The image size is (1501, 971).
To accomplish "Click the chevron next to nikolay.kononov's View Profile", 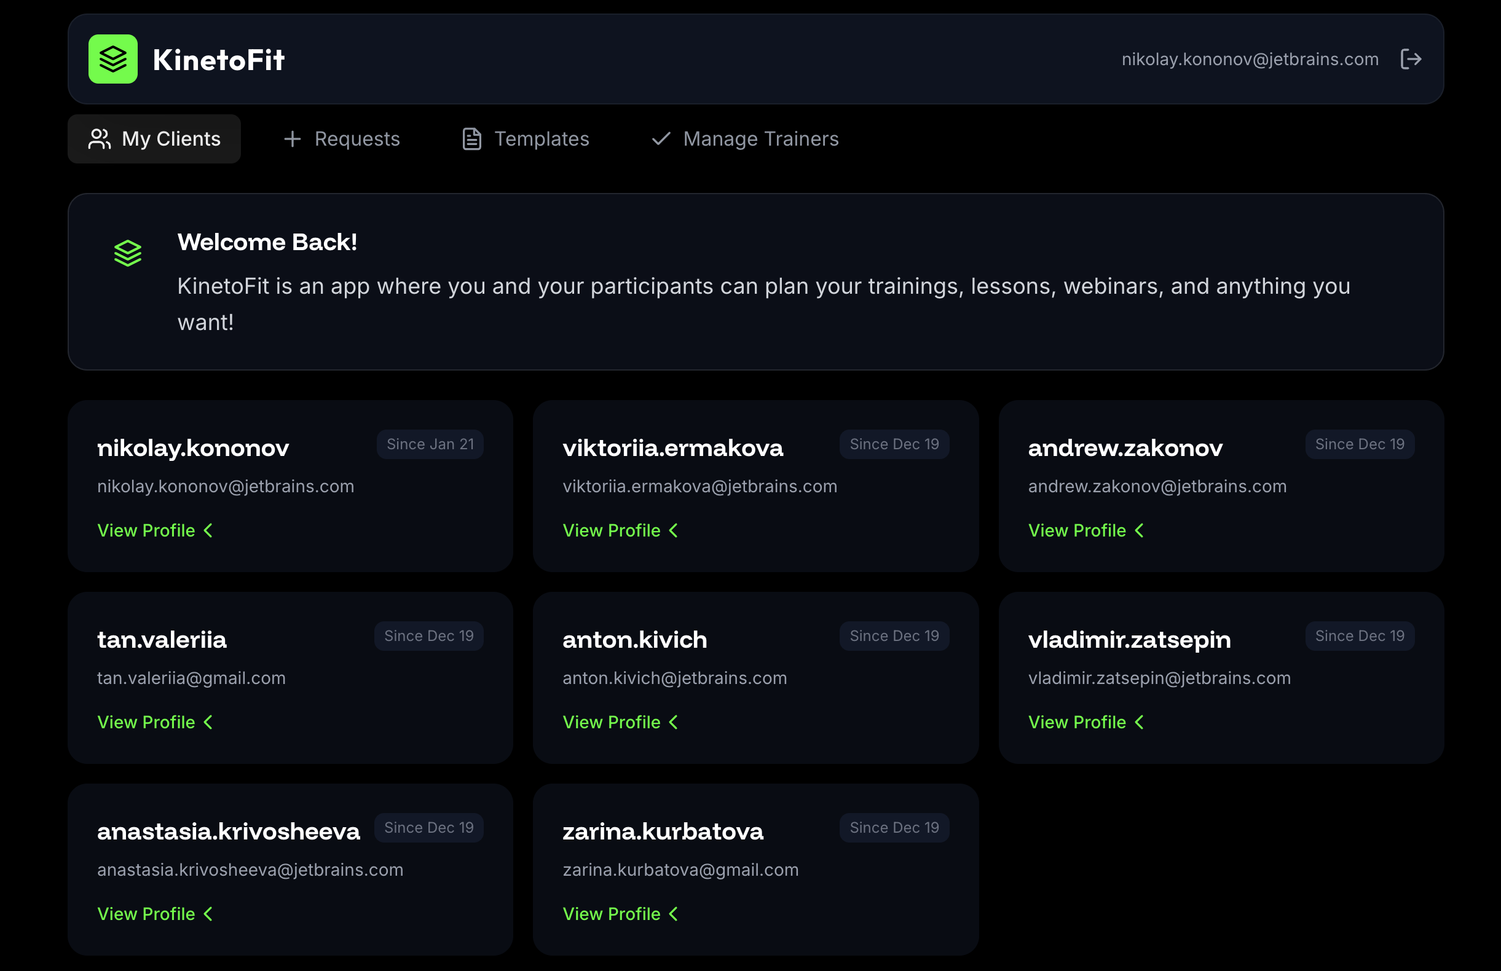I will (x=208, y=530).
